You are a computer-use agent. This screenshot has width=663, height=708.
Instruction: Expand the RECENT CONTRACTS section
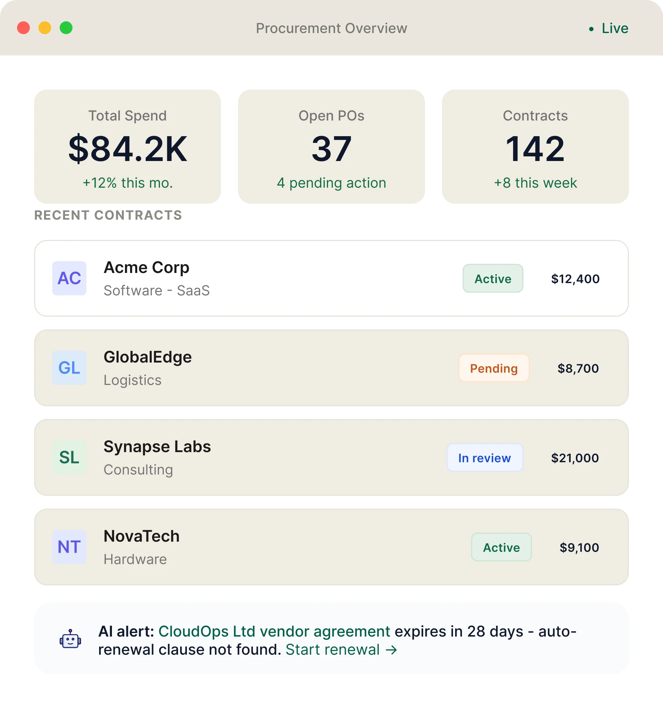(x=108, y=215)
